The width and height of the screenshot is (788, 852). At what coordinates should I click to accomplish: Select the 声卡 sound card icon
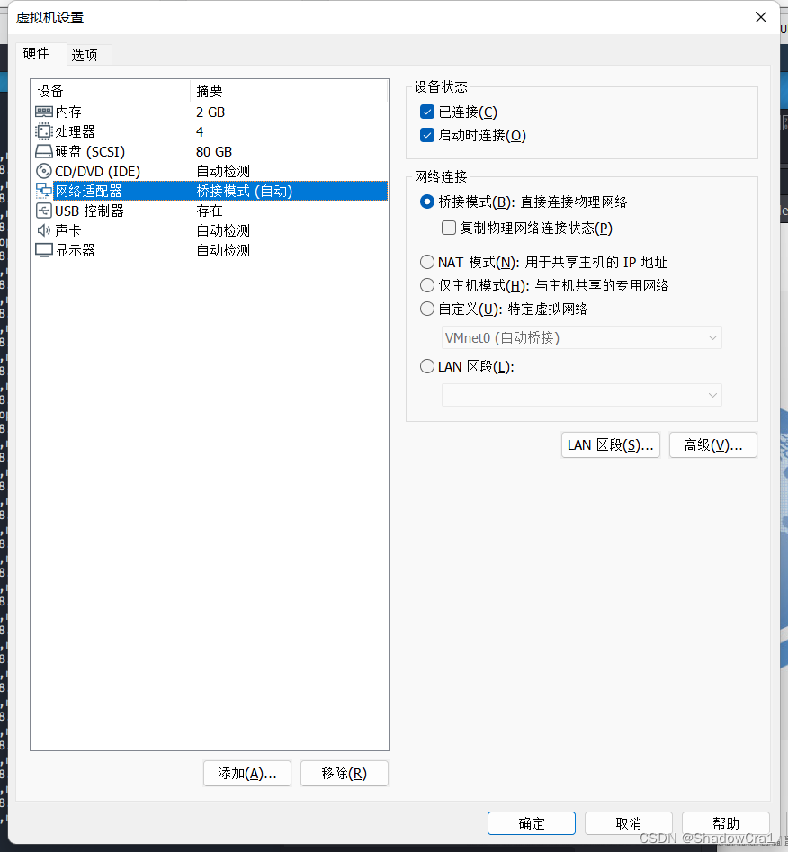point(43,229)
